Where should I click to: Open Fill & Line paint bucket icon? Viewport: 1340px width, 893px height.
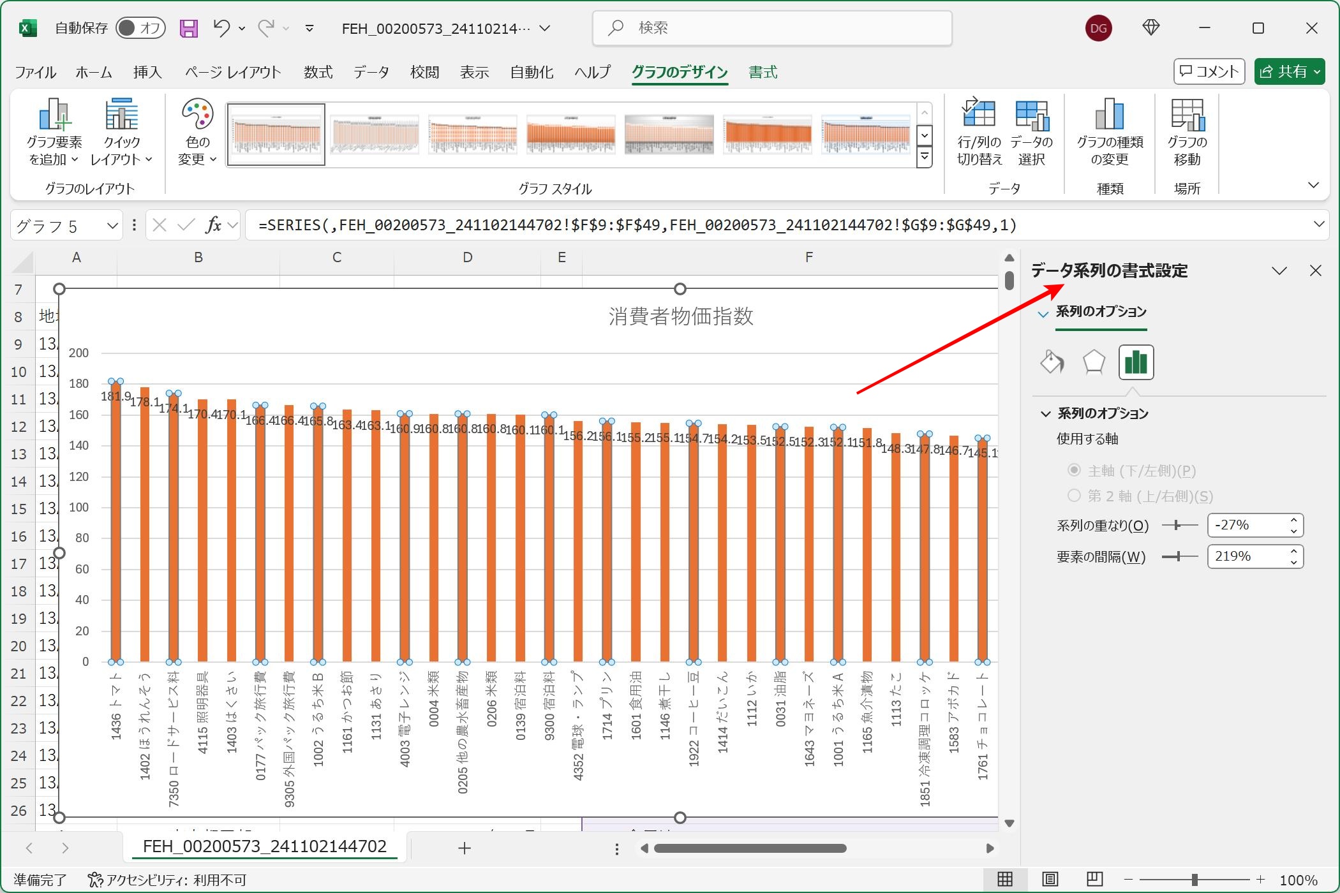click(1052, 362)
